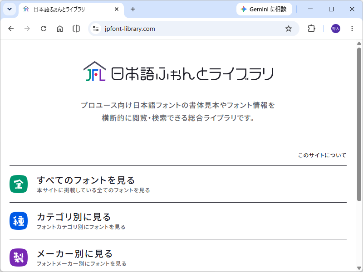The height and width of the screenshot is (272, 363).
Task: Select the 日本語ふぉんとライブラリ browser tab
Action: point(71,10)
